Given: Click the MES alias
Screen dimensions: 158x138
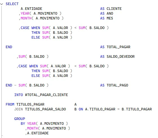Looking at the screenshot, I should [x=110, y=18].
